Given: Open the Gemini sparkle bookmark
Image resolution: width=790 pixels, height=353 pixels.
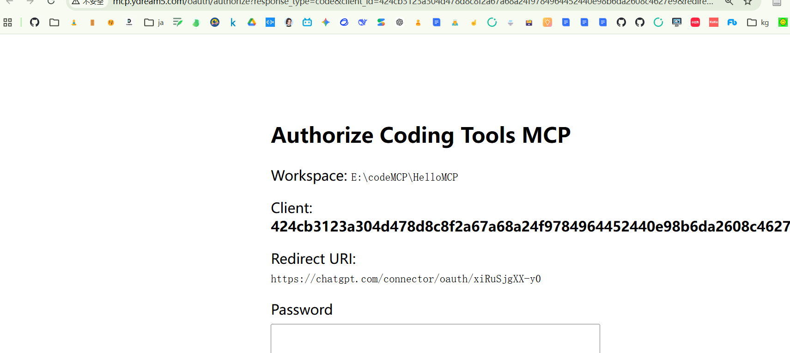Looking at the screenshot, I should (x=326, y=22).
